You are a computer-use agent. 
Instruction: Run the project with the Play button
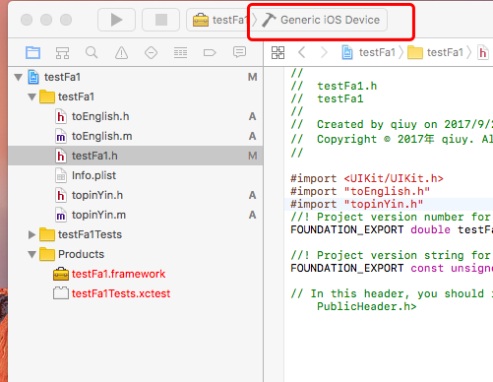(x=116, y=20)
